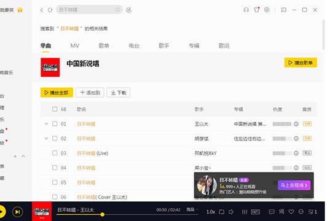Viewport: 332px width, 221px height.
Task: Open the audio quality dropdown in player
Action: click(192, 209)
